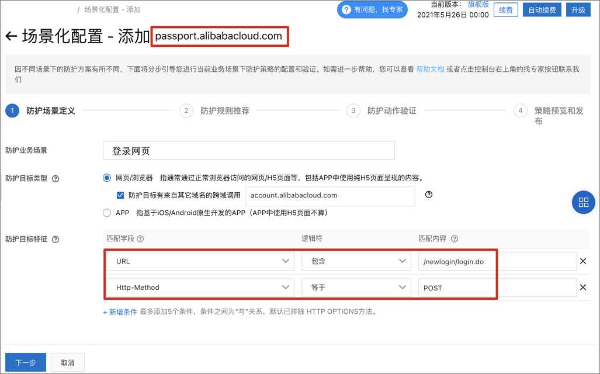Click the 场景化配置 - 添加 breadcrumb text
Screen dimensions: 600x374
coord(113,9)
